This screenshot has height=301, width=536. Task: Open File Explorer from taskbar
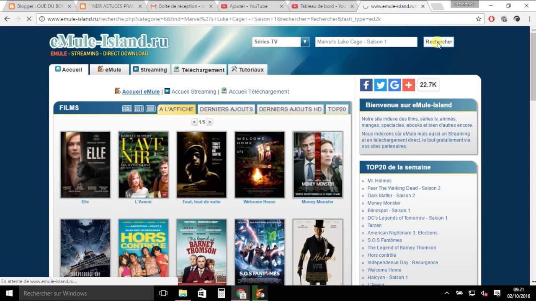click(x=183, y=293)
